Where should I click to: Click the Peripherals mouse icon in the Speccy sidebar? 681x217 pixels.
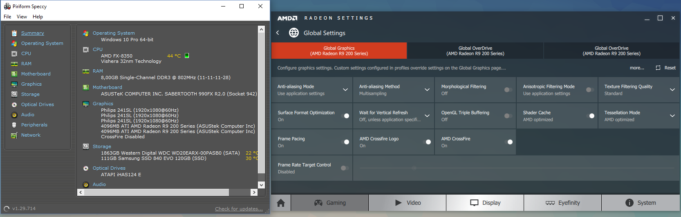click(14, 125)
